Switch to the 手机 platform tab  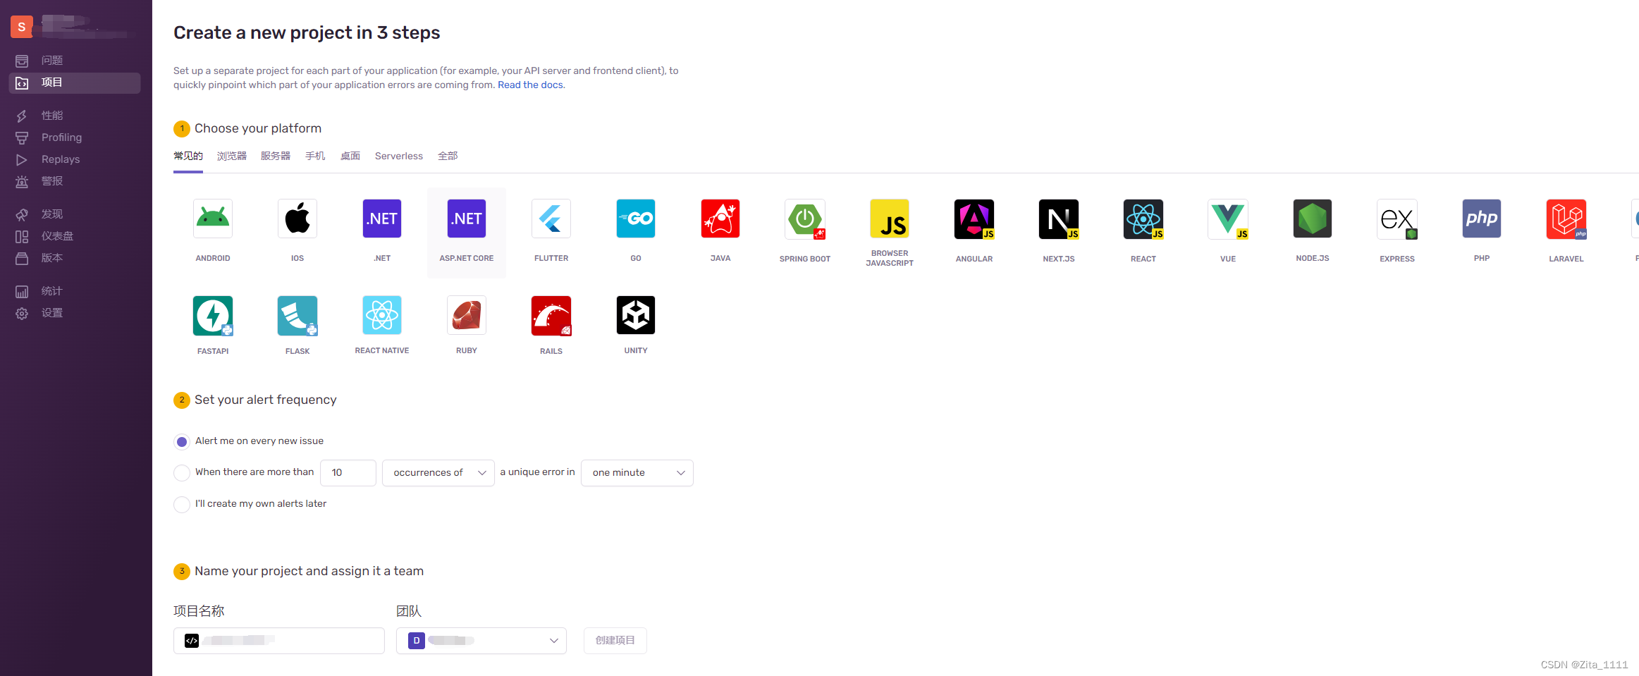(315, 156)
